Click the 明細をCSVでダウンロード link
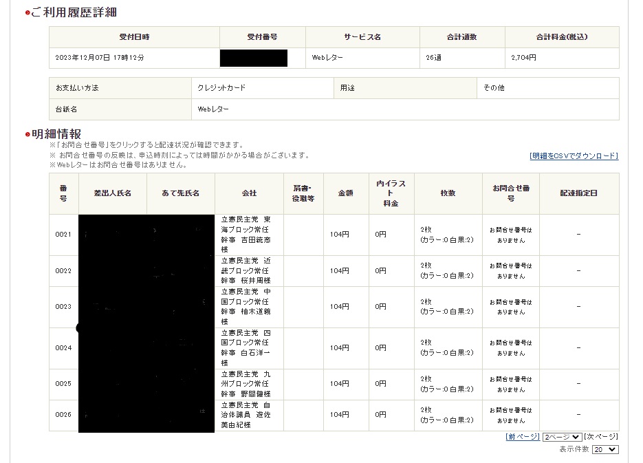 coord(574,156)
